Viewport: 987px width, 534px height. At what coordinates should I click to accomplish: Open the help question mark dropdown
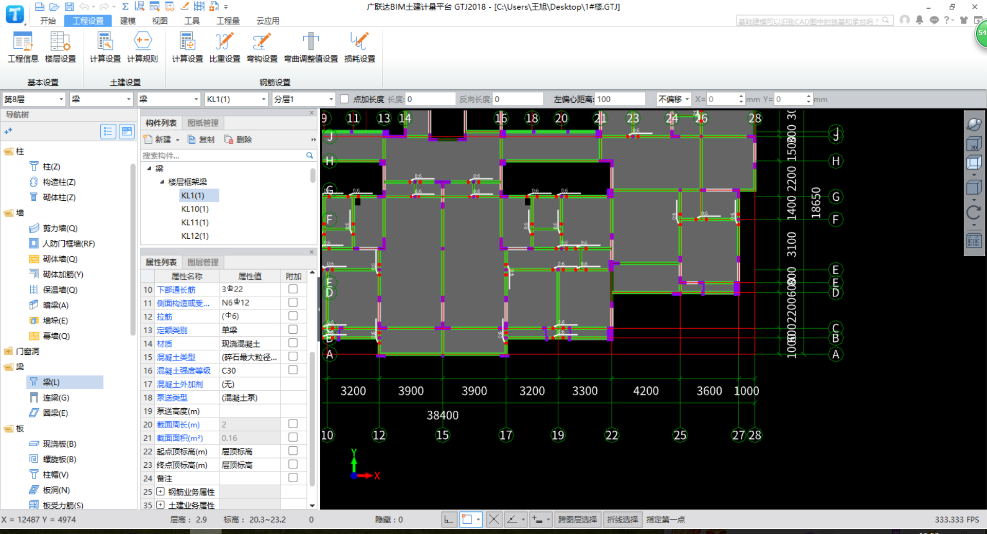coord(949,20)
